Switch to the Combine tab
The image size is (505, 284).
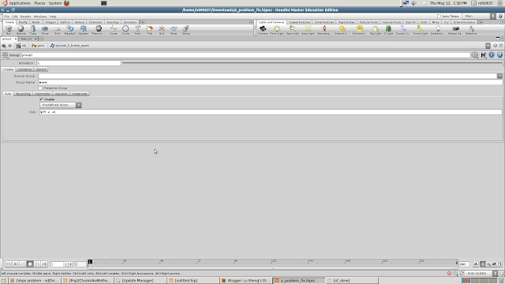tap(24, 69)
